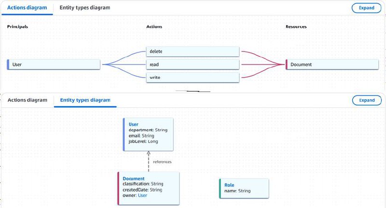
Task: Select the write action node
Action: click(193, 78)
